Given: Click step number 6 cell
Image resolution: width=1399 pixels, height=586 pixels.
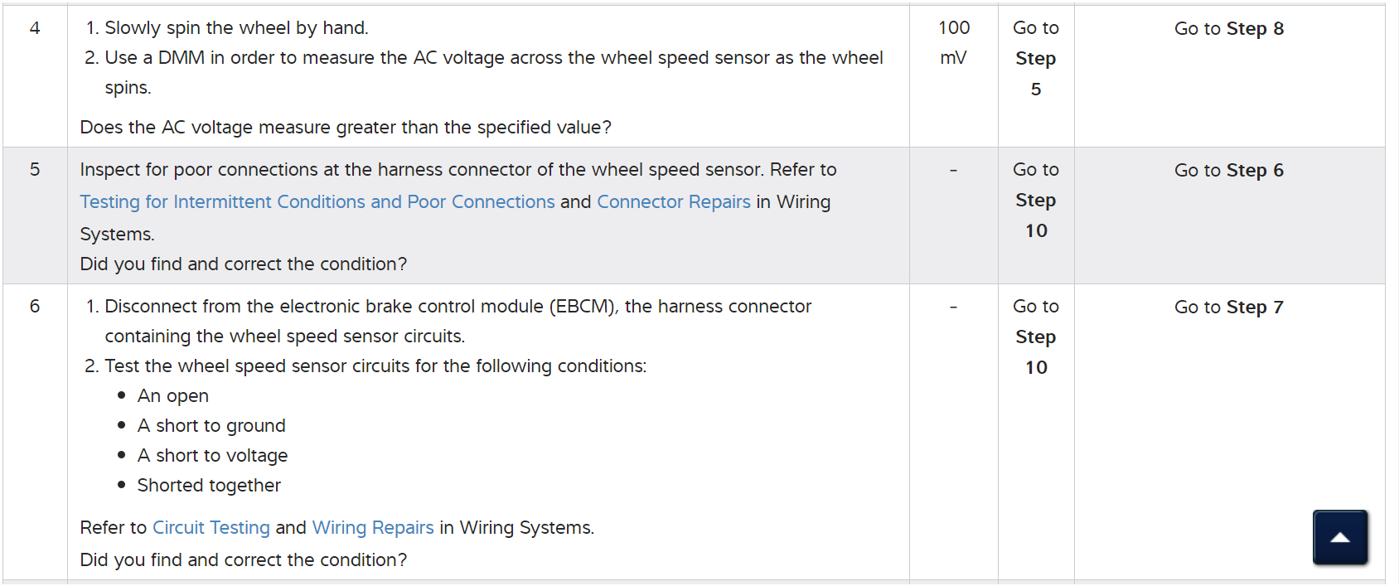Looking at the screenshot, I should pyautogui.click(x=35, y=307).
